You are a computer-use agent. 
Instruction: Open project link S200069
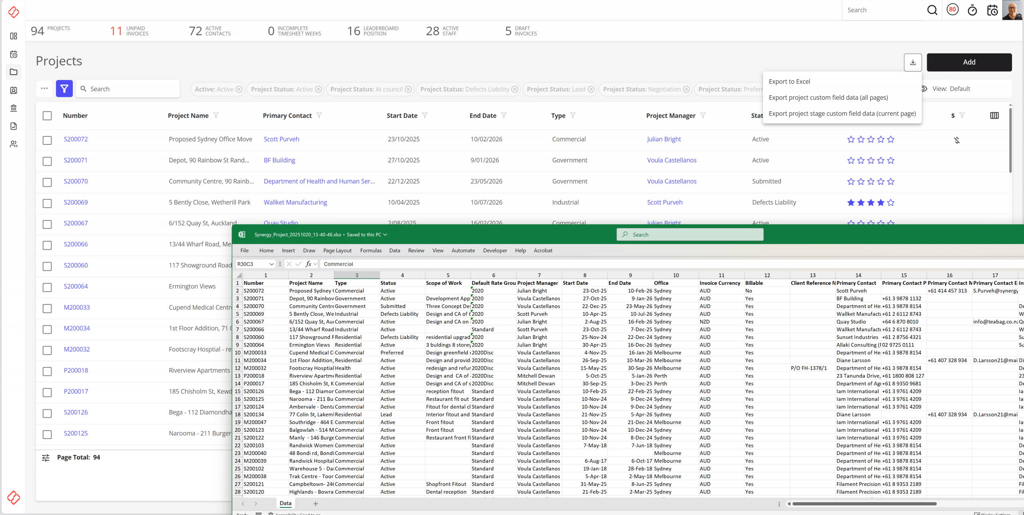click(76, 202)
